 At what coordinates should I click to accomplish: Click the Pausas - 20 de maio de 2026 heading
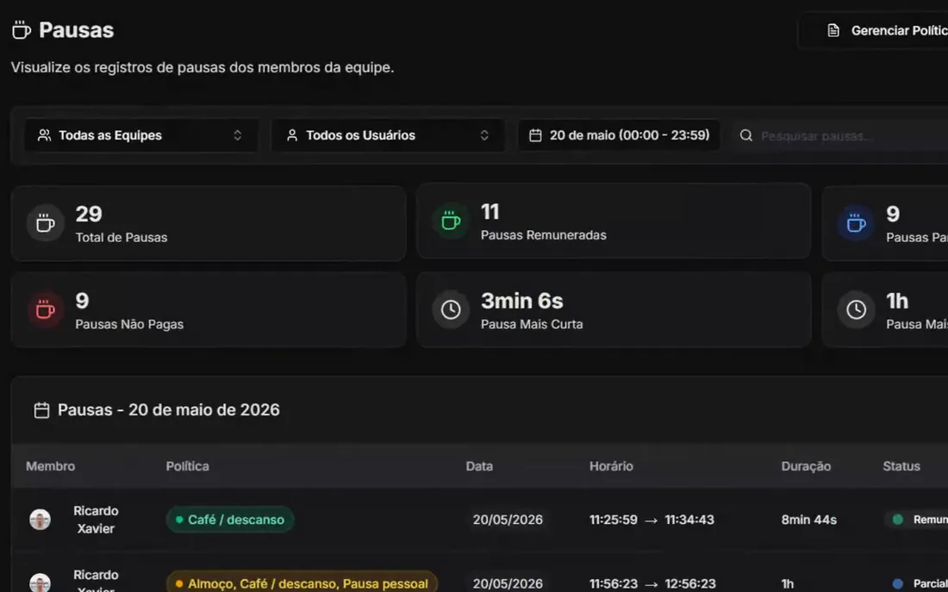point(169,410)
